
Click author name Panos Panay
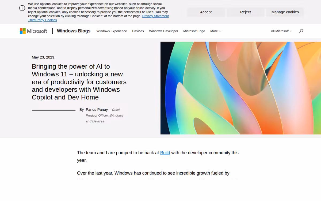point(97,110)
